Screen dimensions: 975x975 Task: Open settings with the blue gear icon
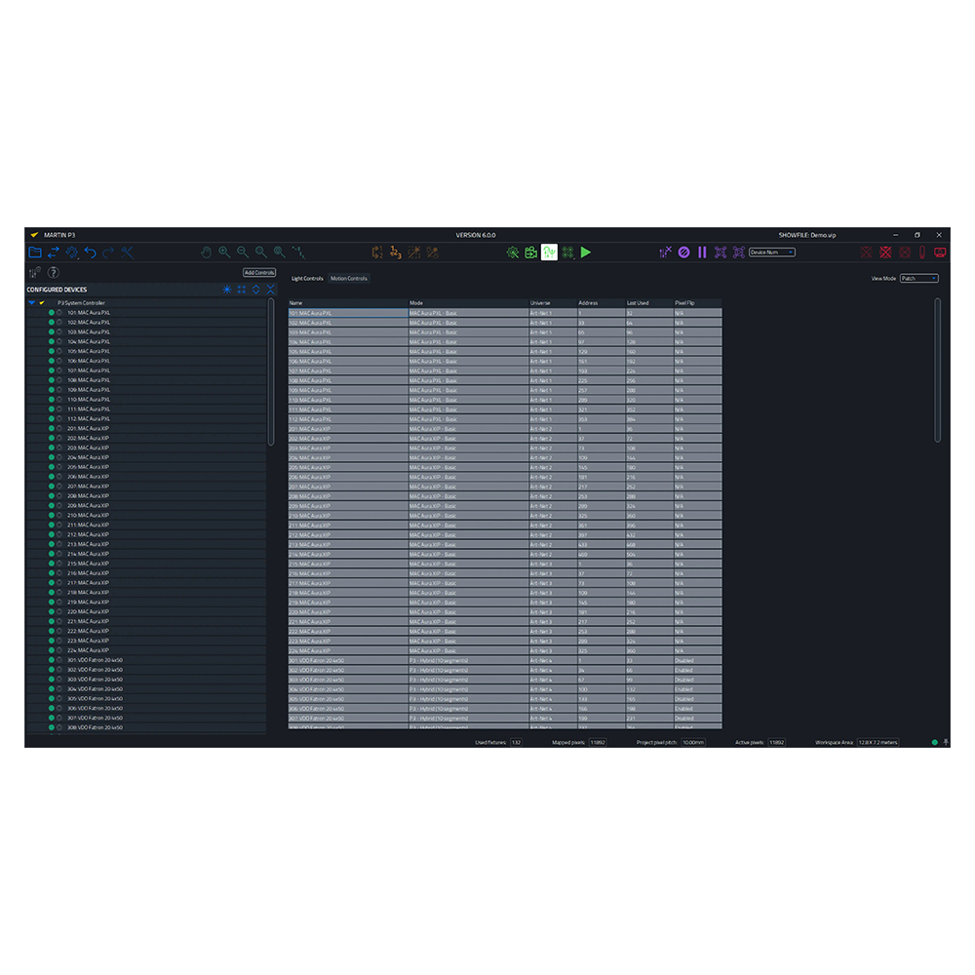tap(72, 253)
